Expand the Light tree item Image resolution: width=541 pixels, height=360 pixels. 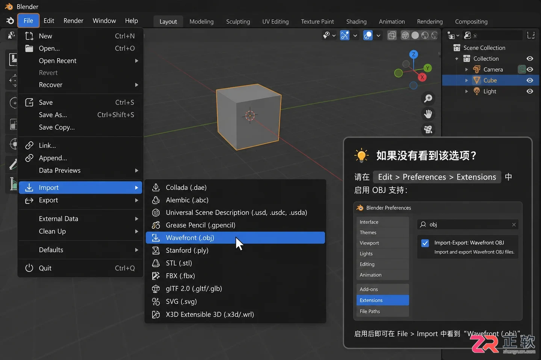click(x=467, y=91)
